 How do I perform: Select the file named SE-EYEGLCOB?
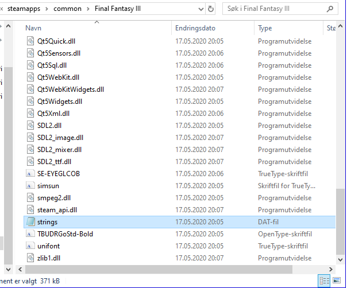coord(59,174)
